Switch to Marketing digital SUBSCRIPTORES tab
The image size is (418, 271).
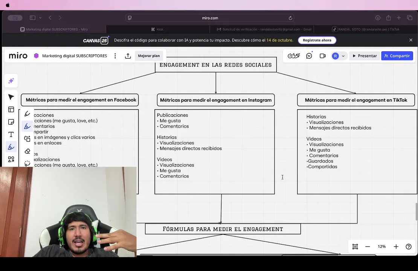[x=54, y=29]
